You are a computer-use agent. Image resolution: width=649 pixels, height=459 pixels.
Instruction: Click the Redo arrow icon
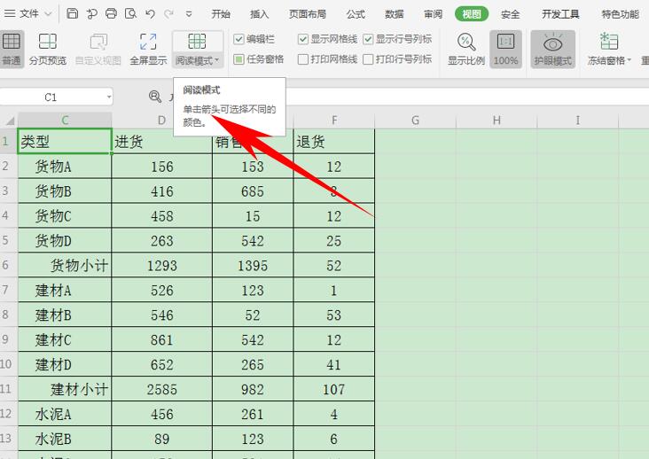tap(168, 14)
